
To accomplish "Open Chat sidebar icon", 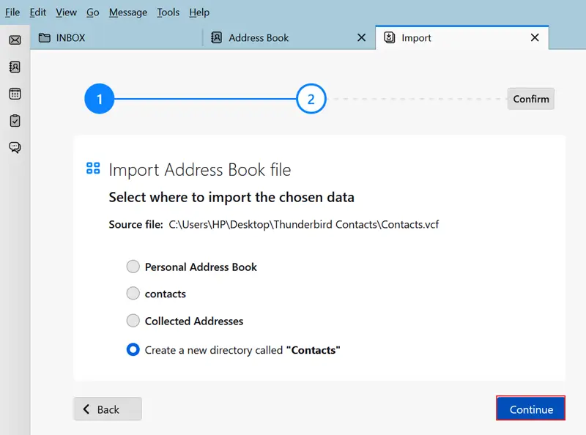I will click(15, 147).
